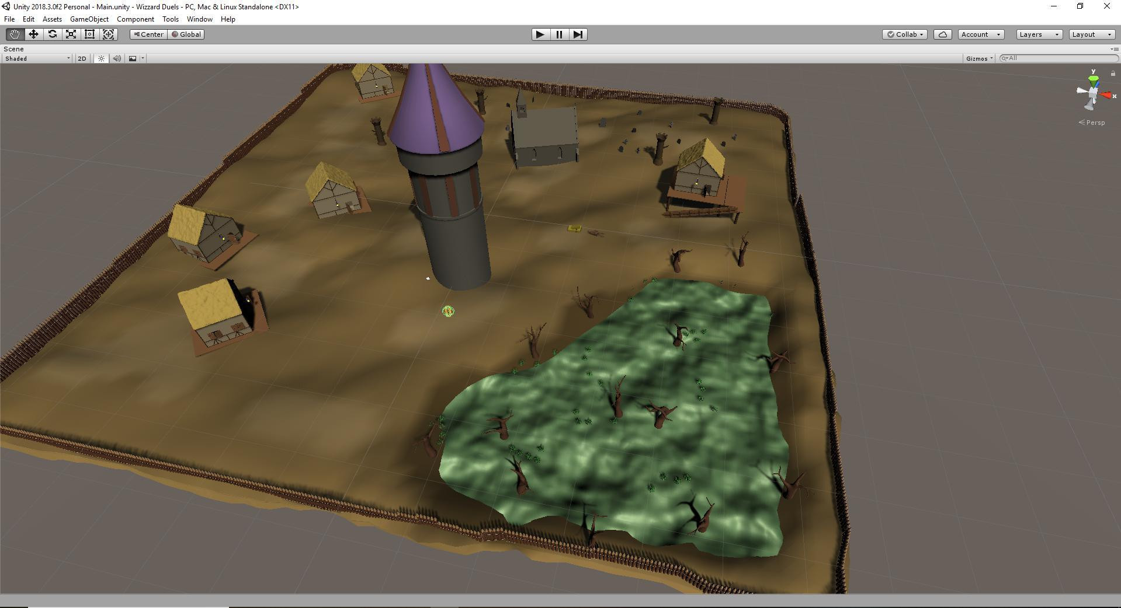
Task: Open the Assets menu
Action: tap(52, 19)
